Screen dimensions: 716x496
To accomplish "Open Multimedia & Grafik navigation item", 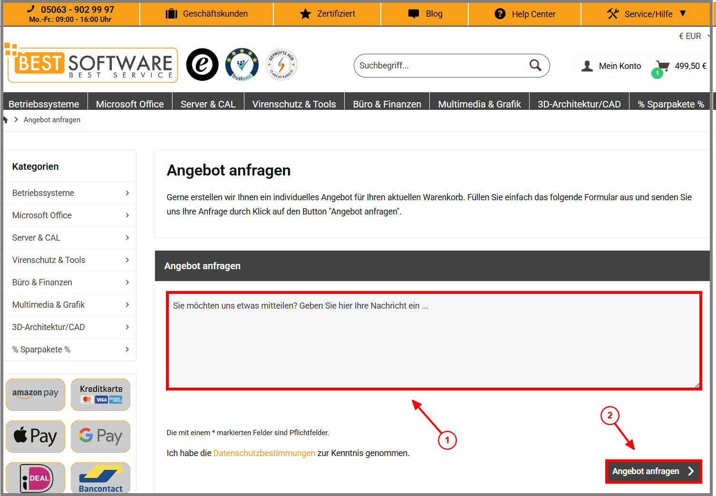I will [479, 104].
